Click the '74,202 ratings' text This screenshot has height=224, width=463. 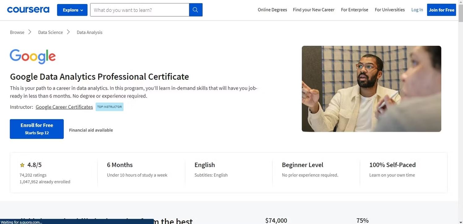pyautogui.click(x=33, y=175)
